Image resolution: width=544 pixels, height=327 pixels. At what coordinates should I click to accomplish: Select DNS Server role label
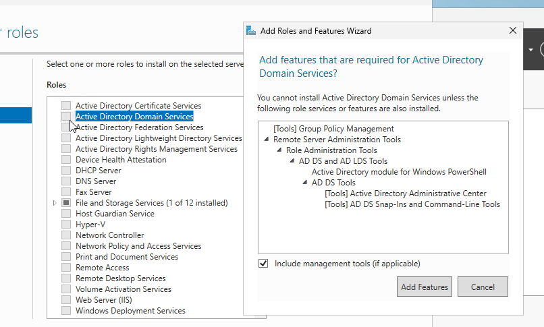point(96,181)
